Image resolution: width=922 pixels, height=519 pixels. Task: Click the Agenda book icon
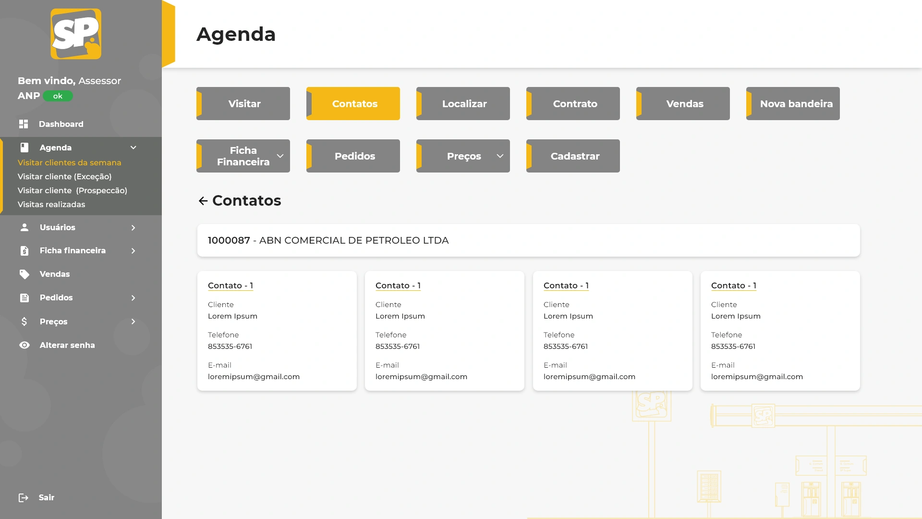tap(24, 148)
